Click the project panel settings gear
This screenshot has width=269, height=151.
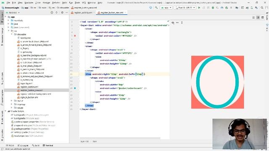[62, 13]
